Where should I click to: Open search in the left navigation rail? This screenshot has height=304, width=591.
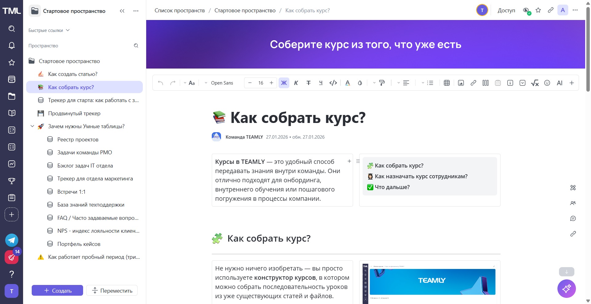click(12, 29)
